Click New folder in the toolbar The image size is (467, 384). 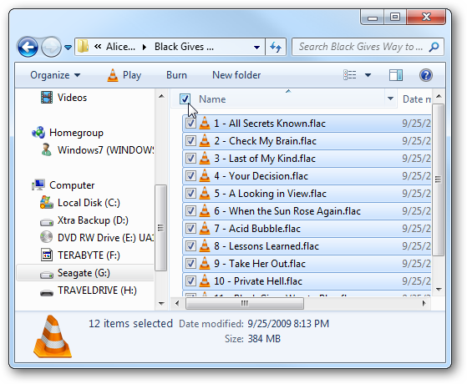[x=236, y=75]
